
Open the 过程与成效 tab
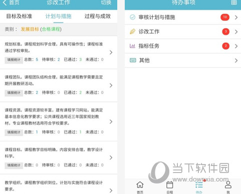point(98,16)
